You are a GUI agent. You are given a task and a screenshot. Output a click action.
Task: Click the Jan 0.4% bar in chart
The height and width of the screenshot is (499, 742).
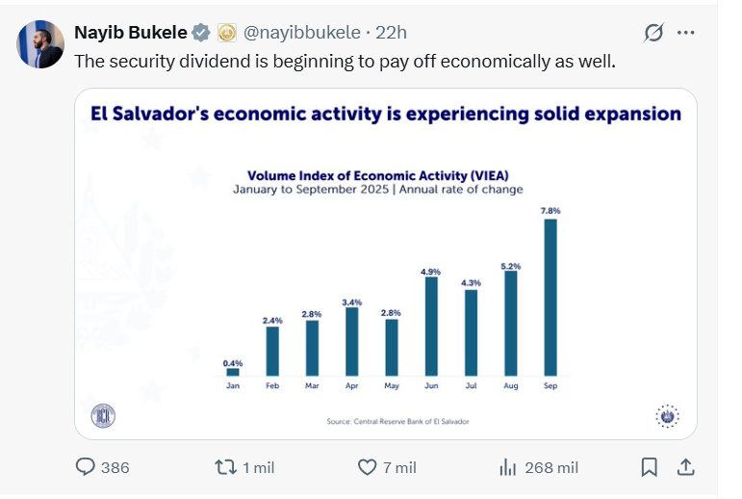pos(233,372)
